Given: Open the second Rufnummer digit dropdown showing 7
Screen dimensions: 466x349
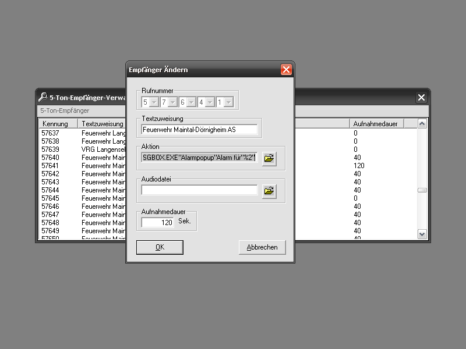Looking at the screenshot, I should tap(172, 102).
